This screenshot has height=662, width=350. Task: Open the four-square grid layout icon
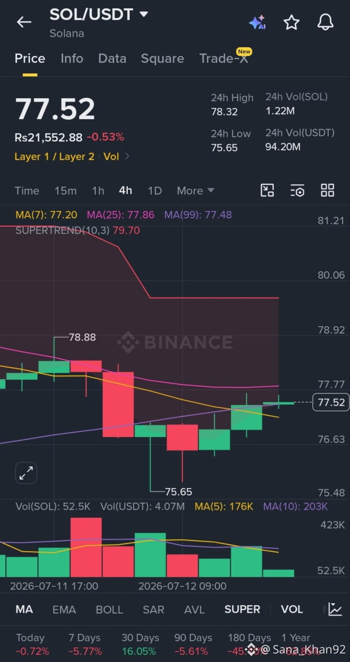pos(328,191)
